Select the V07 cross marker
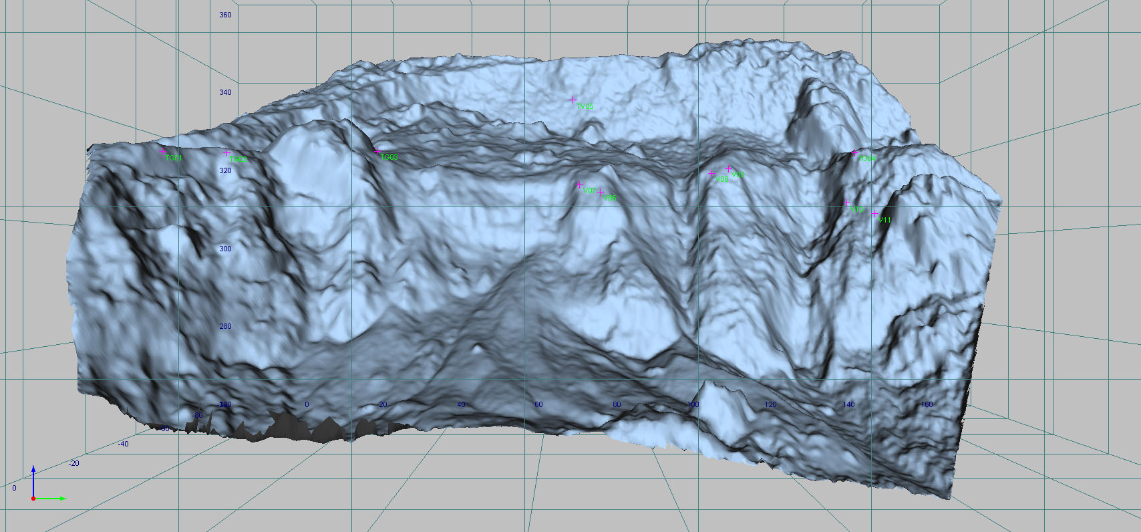The width and height of the screenshot is (1141, 532). (x=579, y=185)
